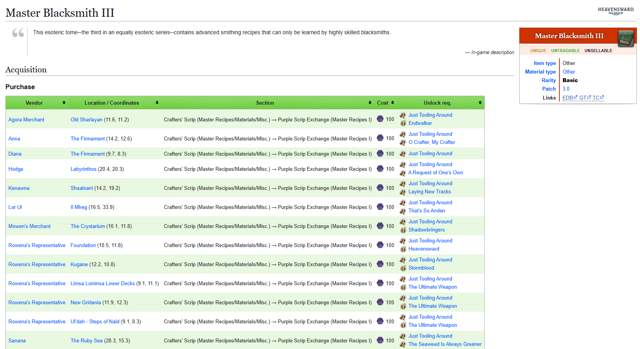640x349 pixels.
Task: Click the quest icon beside A Request of One's Own
Action: click(403, 173)
